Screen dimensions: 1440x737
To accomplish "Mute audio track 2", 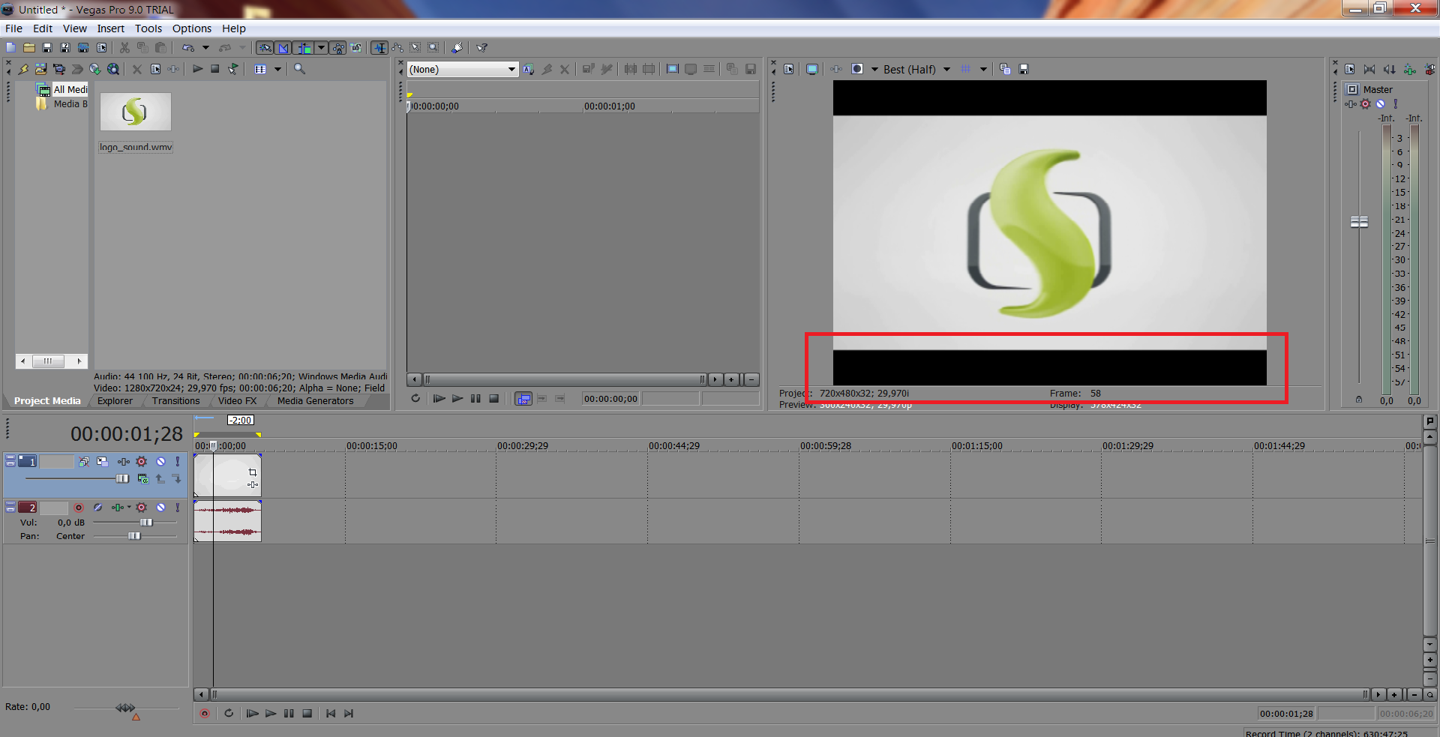I will click(x=160, y=508).
